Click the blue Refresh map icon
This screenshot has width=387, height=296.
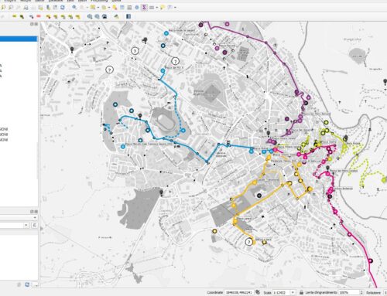pyautogui.click(x=63, y=8)
